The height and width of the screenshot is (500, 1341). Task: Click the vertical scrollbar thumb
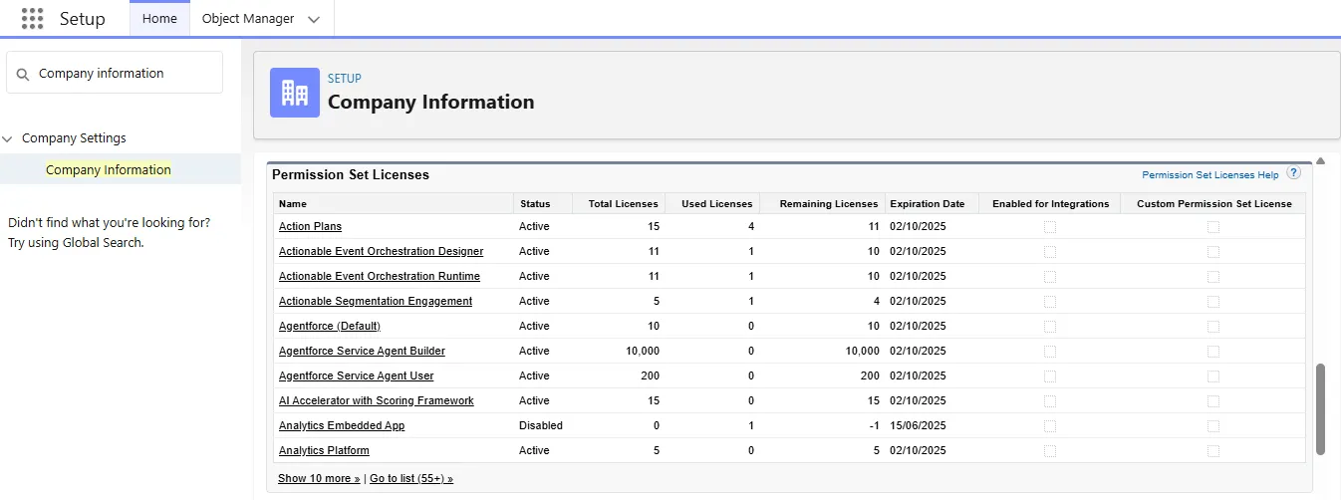coord(1321,408)
